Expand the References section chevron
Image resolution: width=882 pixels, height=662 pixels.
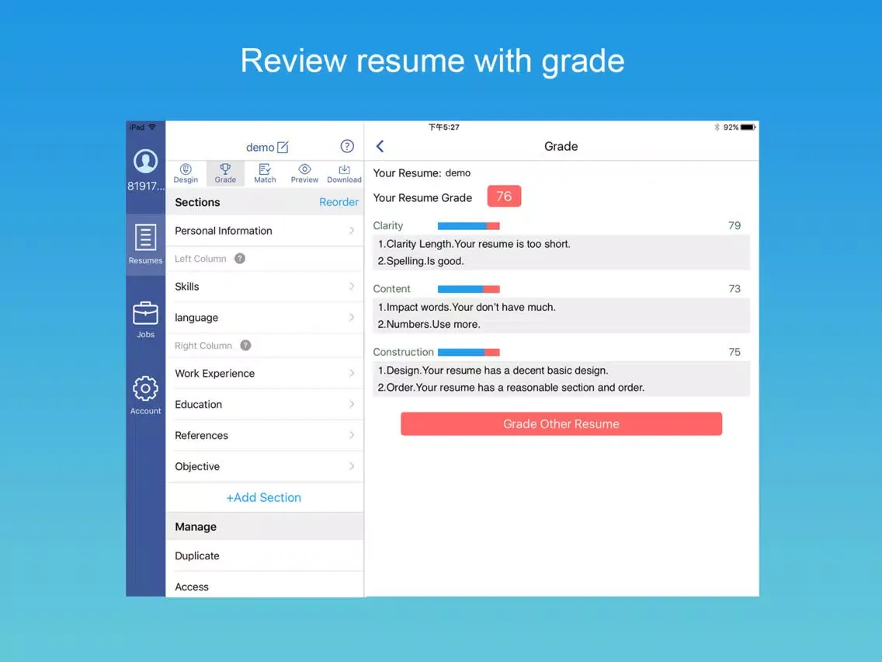[x=352, y=435]
